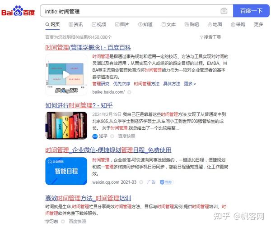Expand 更多 > baike sublinks
Viewport: 271px width, 227px height.
(x=190, y=84)
